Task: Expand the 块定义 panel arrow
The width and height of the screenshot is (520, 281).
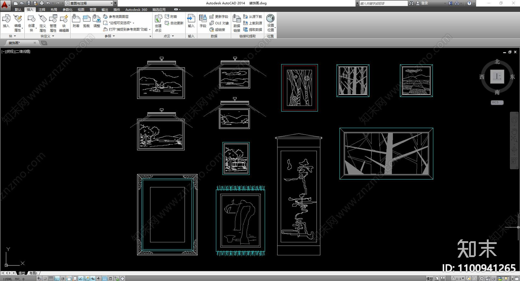Action: point(53,36)
